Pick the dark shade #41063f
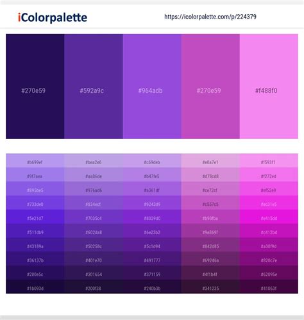The image size is (304, 320). 269,287
